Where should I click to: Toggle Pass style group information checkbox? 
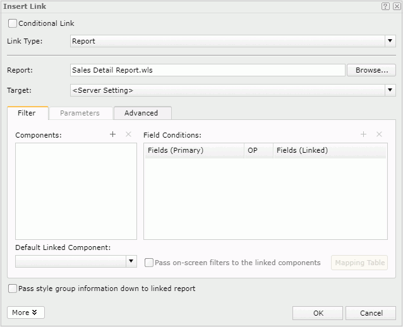[x=13, y=288]
